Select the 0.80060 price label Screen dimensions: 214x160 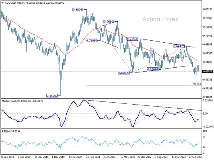pyautogui.click(x=78, y=10)
